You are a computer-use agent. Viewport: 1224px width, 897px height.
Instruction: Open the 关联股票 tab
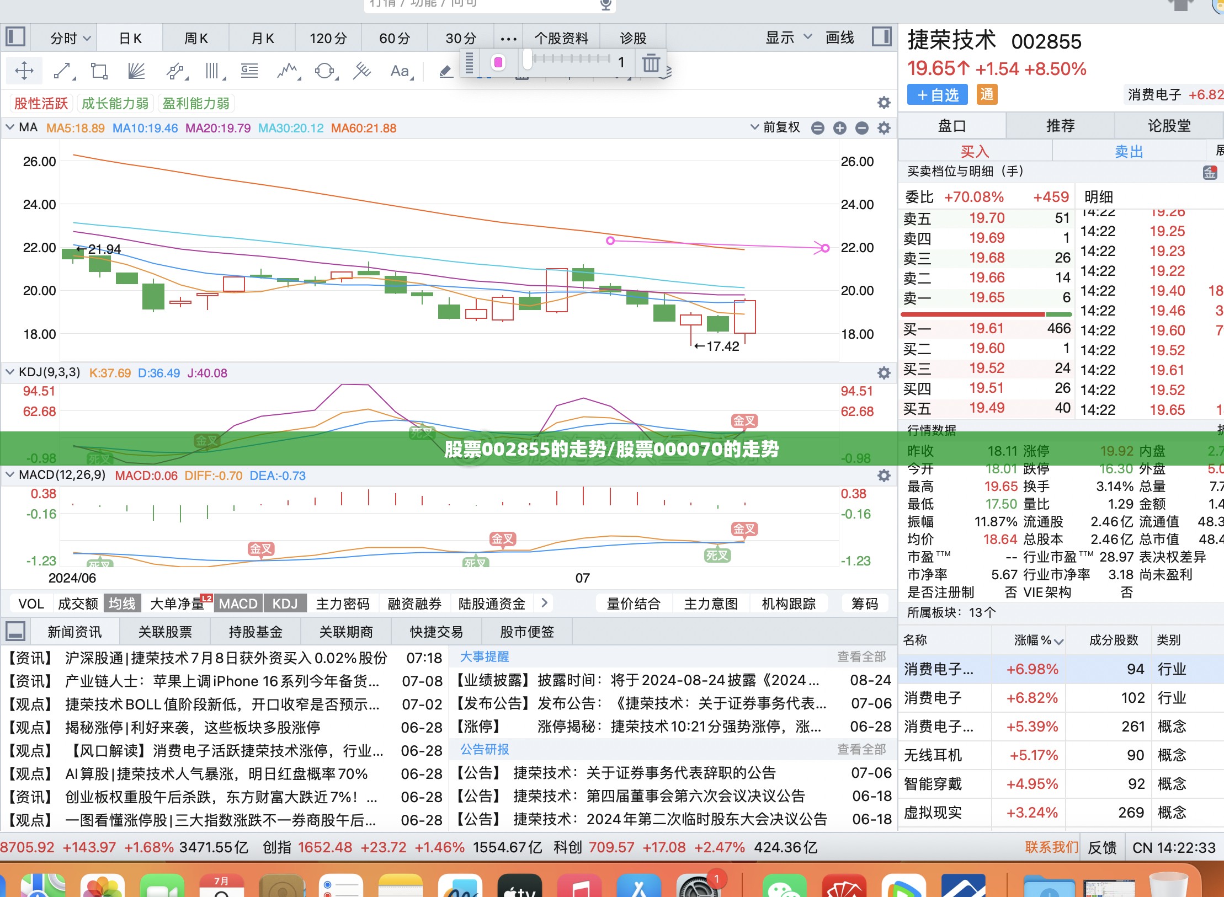[x=165, y=632]
